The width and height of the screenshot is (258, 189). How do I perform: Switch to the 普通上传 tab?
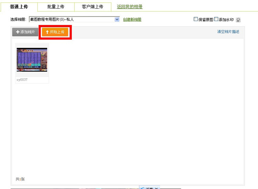point(19,7)
